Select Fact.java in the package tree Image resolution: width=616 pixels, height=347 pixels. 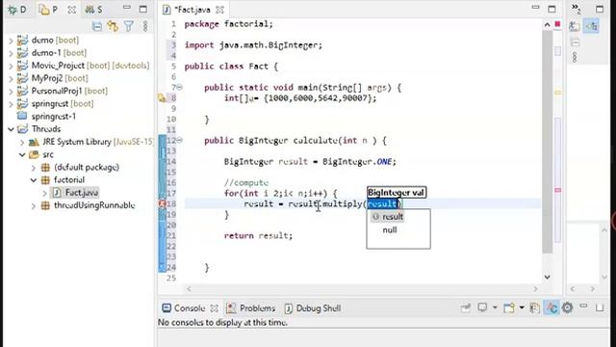(81, 193)
